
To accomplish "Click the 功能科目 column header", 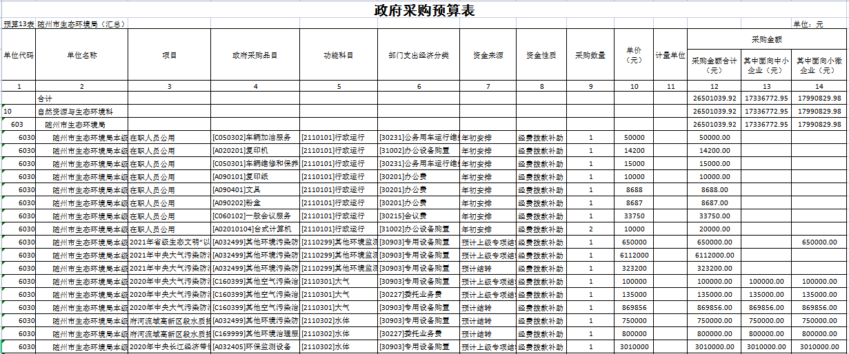I will pyautogui.click(x=339, y=55).
